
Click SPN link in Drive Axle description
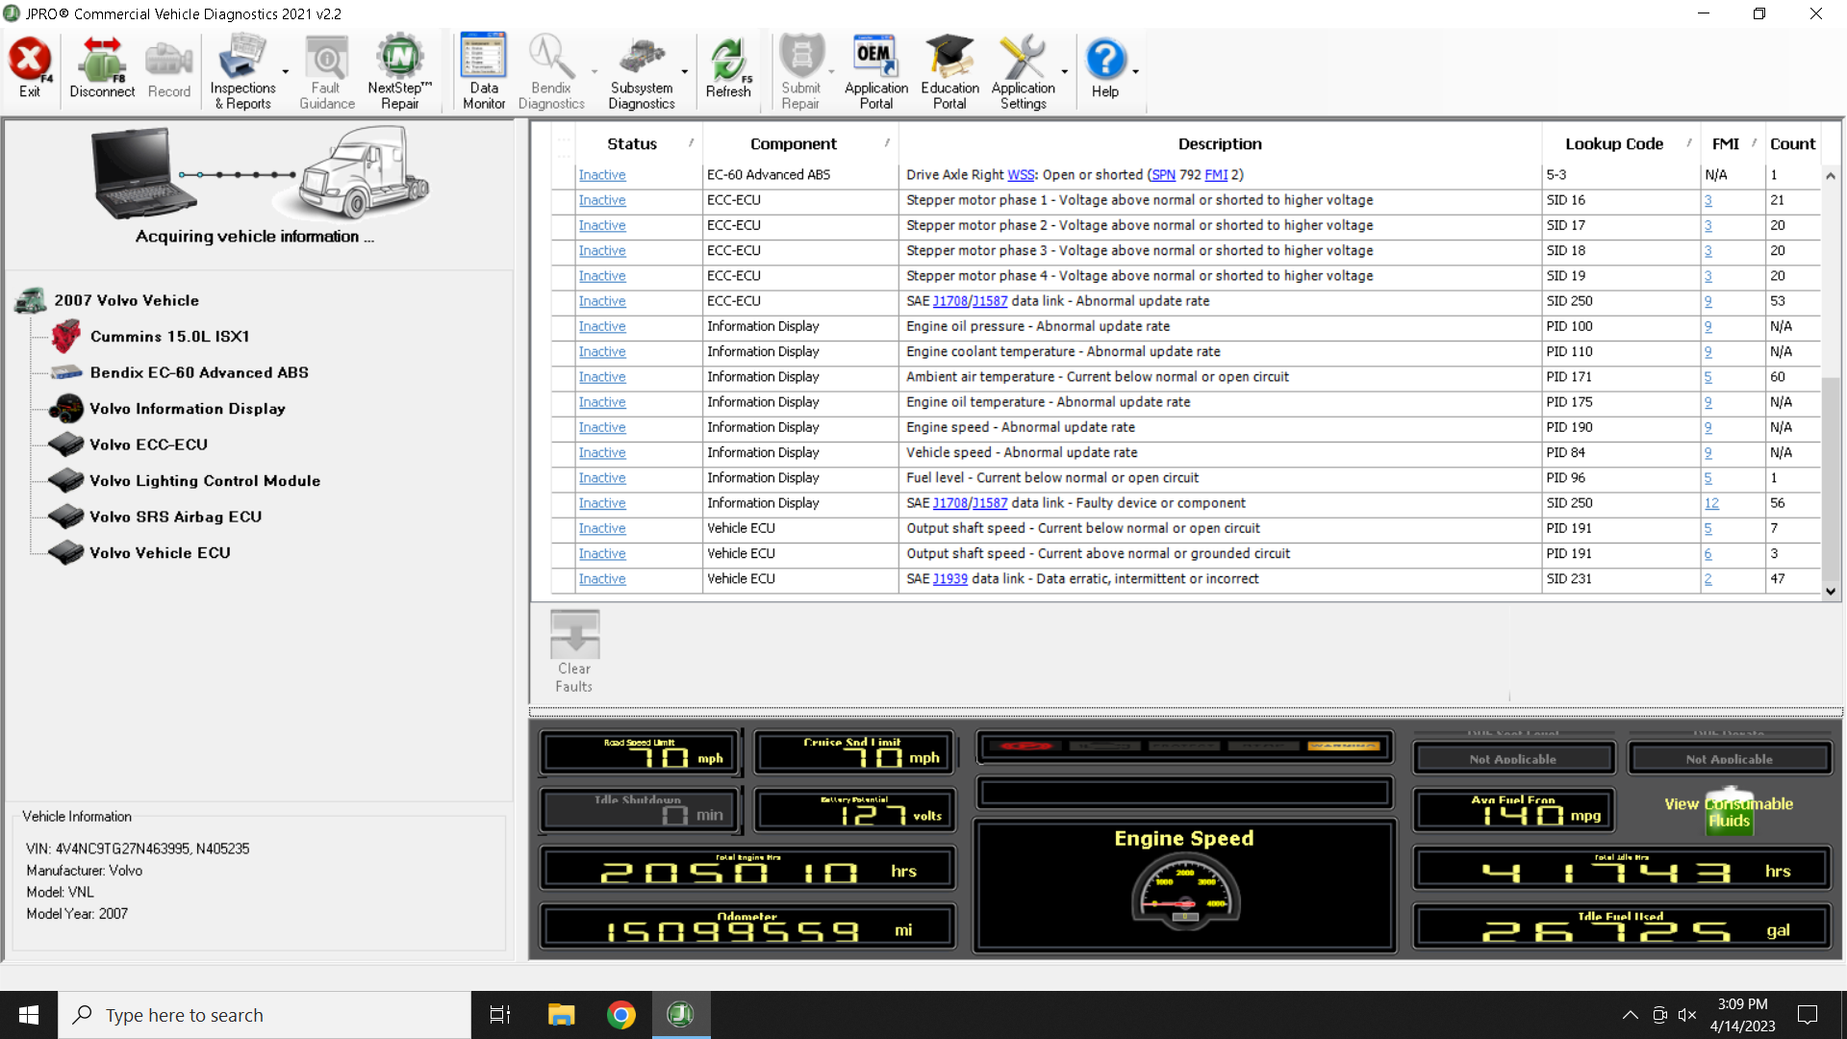(1163, 175)
